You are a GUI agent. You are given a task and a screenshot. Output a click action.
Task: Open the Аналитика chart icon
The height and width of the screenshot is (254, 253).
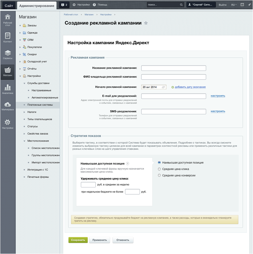click(8, 87)
